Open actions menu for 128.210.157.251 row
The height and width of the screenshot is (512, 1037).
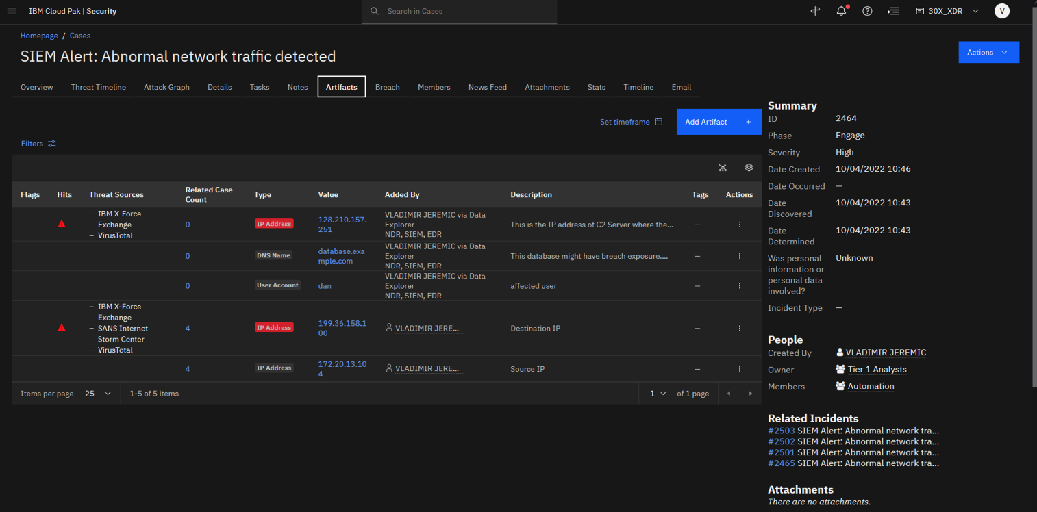click(x=740, y=225)
